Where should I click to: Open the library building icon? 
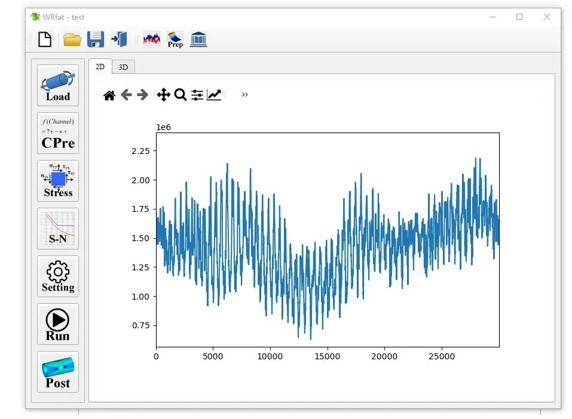pos(198,39)
